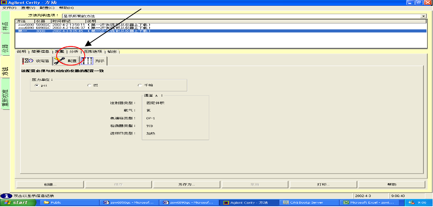Switch to Microsoft Excel taskbar item
This screenshot has width=433, height=207.
(x=369, y=203)
